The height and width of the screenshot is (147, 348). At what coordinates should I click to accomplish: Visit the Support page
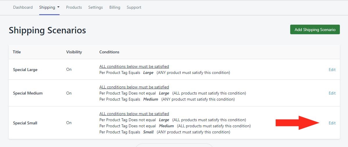(x=134, y=8)
